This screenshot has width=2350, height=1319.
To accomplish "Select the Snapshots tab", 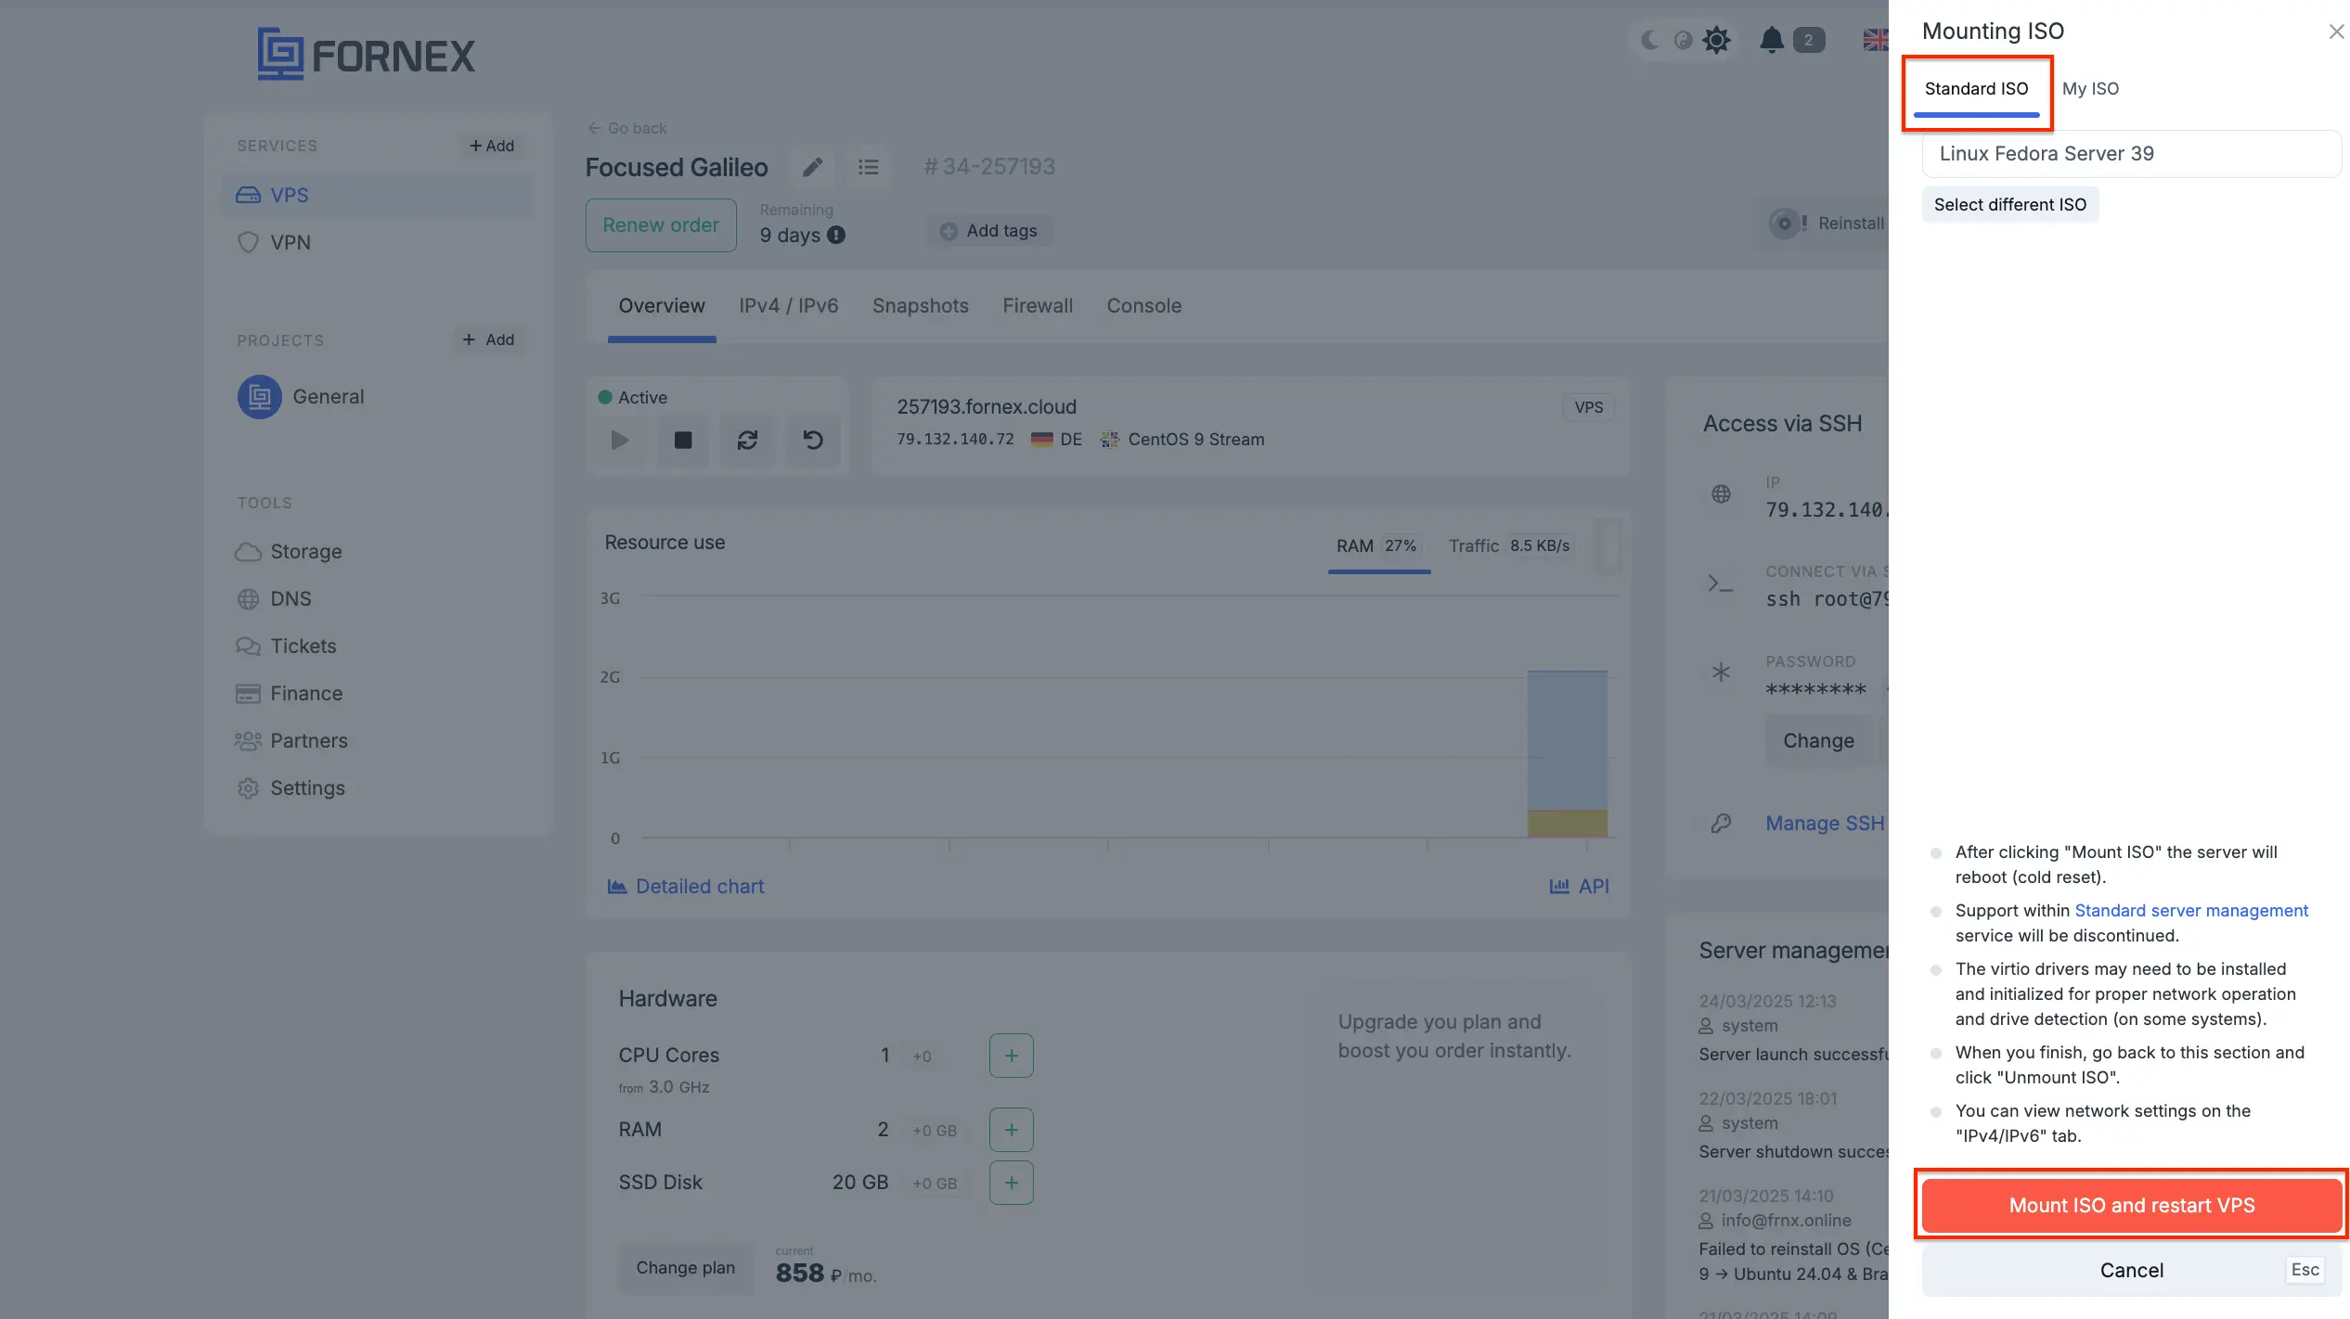I will point(920,306).
